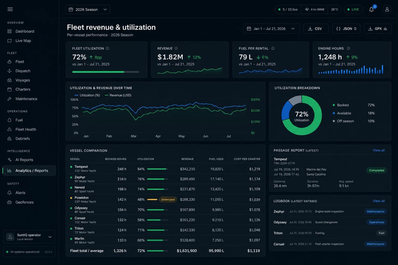Screen dimensions: 398x265
Task: Select the Nereid vessel row
Action: click(165, 189)
